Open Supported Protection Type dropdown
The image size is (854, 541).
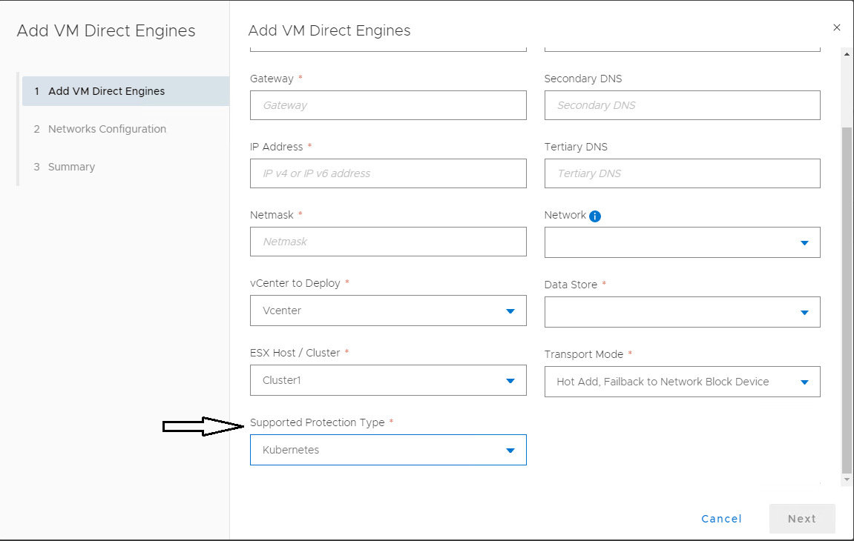click(388, 450)
